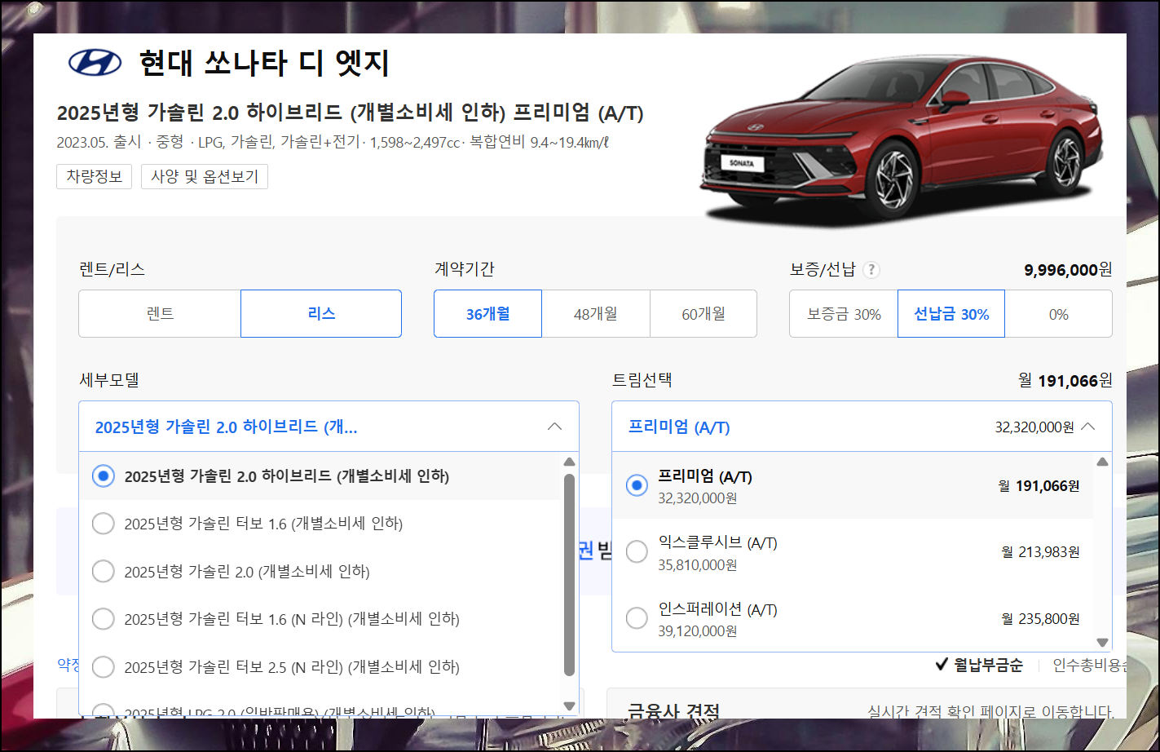The height and width of the screenshot is (752, 1160).
Task: Click the trim list scroll-down arrow
Action: (1103, 642)
